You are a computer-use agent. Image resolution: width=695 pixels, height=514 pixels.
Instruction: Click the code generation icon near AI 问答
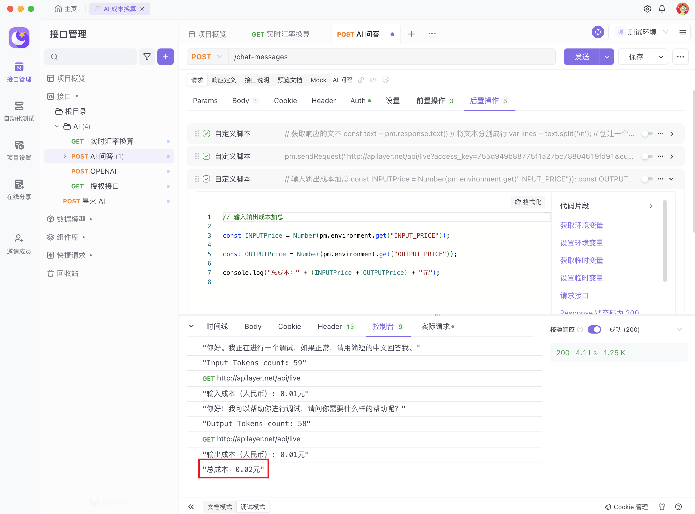[373, 80]
